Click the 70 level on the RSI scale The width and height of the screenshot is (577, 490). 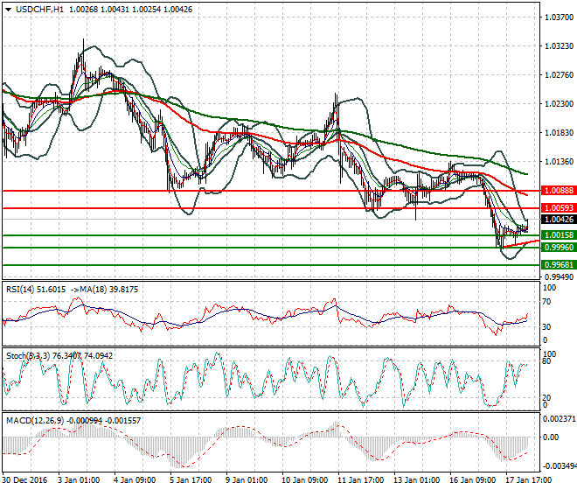pyautogui.click(x=548, y=302)
